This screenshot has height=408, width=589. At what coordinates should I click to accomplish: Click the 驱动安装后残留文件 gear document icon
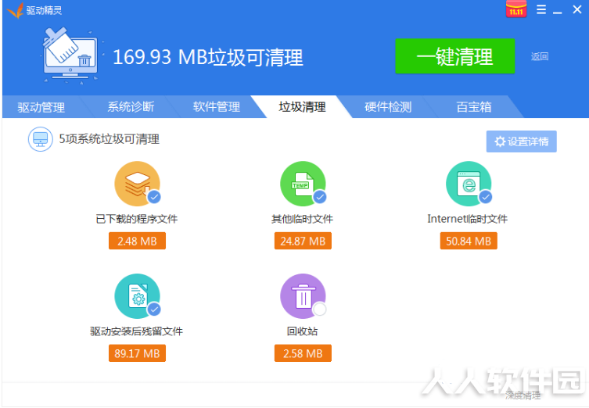137,296
